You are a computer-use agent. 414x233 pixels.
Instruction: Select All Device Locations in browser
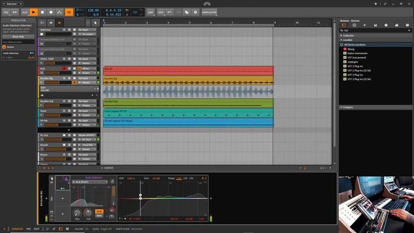pyautogui.click(x=376, y=45)
